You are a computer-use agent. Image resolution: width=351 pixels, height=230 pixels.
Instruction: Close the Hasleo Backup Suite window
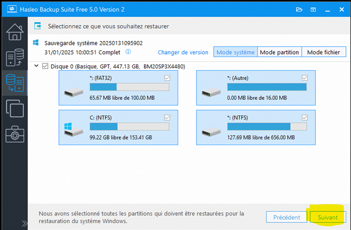click(342, 9)
